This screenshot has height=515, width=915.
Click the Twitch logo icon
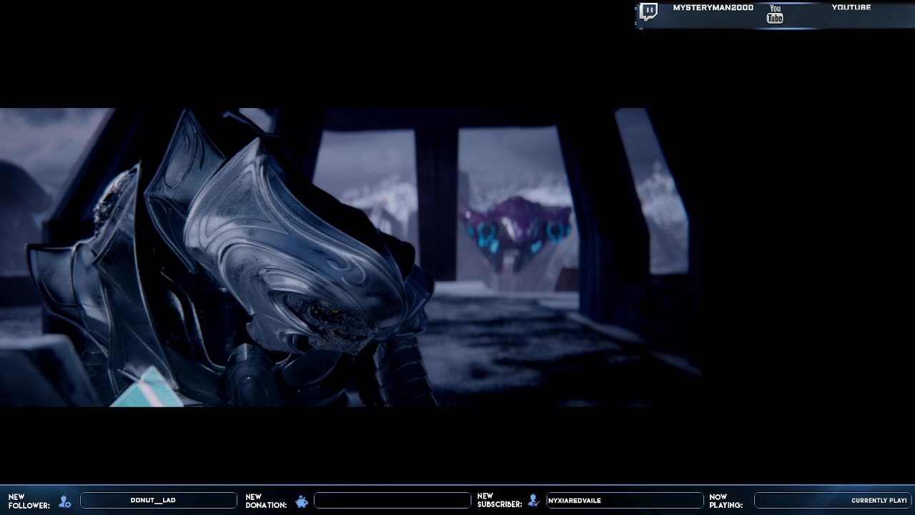pyautogui.click(x=648, y=11)
